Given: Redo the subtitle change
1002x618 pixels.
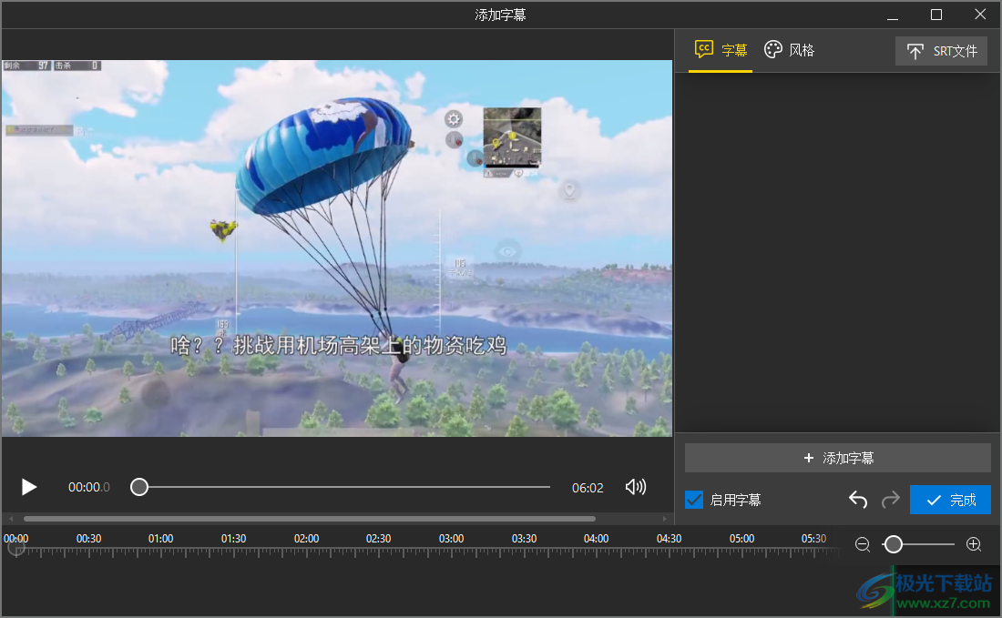Looking at the screenshot, I should point(890,500).
